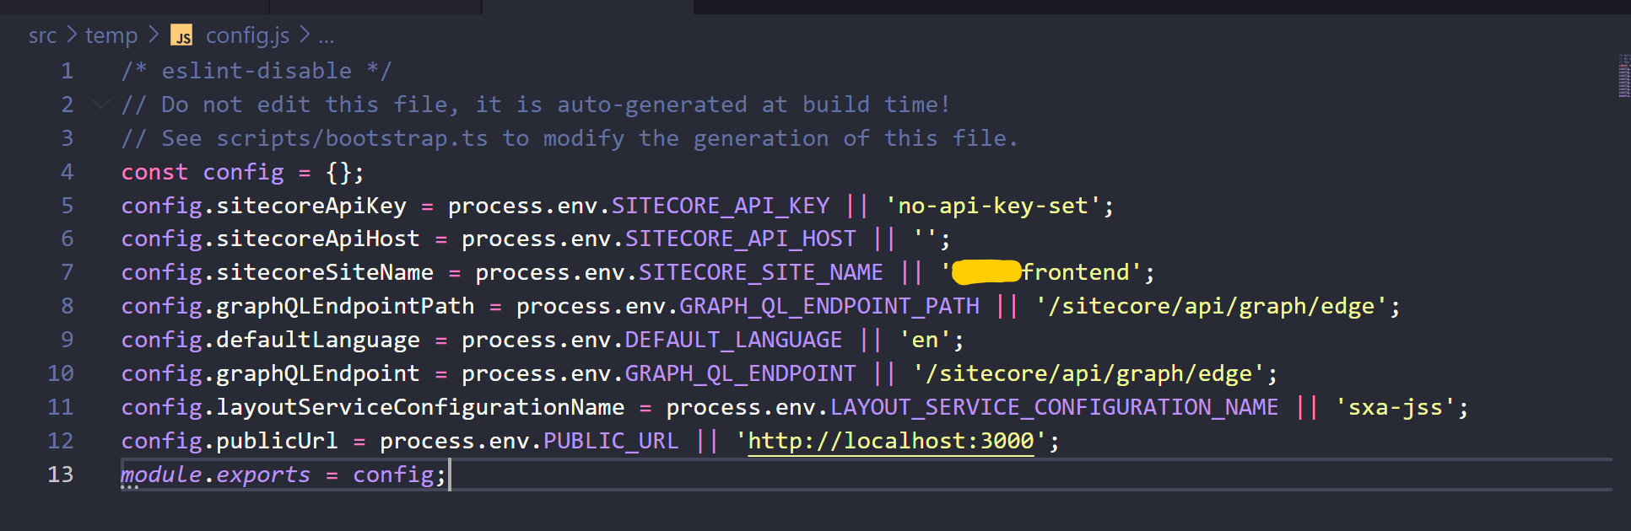Image resolution: width=1631 pixels, height=531 pixels.
Task: Click 'GRAPH_QL_ENDPOINT' variable on line 10
Action: 741,374
